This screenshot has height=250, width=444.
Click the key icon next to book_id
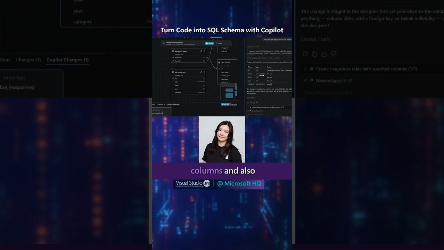(x=173, y=61)
